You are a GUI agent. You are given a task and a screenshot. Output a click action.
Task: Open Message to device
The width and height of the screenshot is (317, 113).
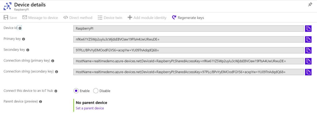[40, 18]
